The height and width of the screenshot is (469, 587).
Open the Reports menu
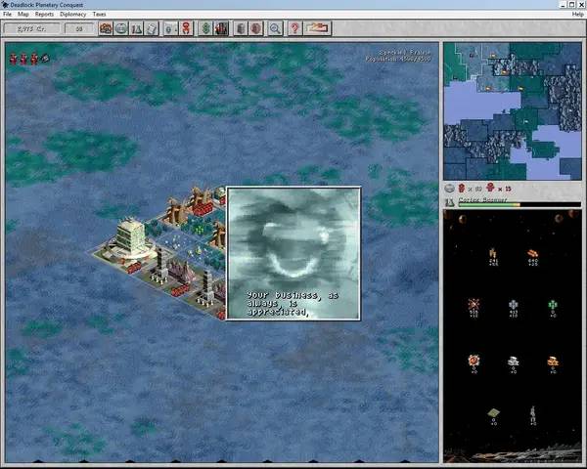(x=44, y=15)
